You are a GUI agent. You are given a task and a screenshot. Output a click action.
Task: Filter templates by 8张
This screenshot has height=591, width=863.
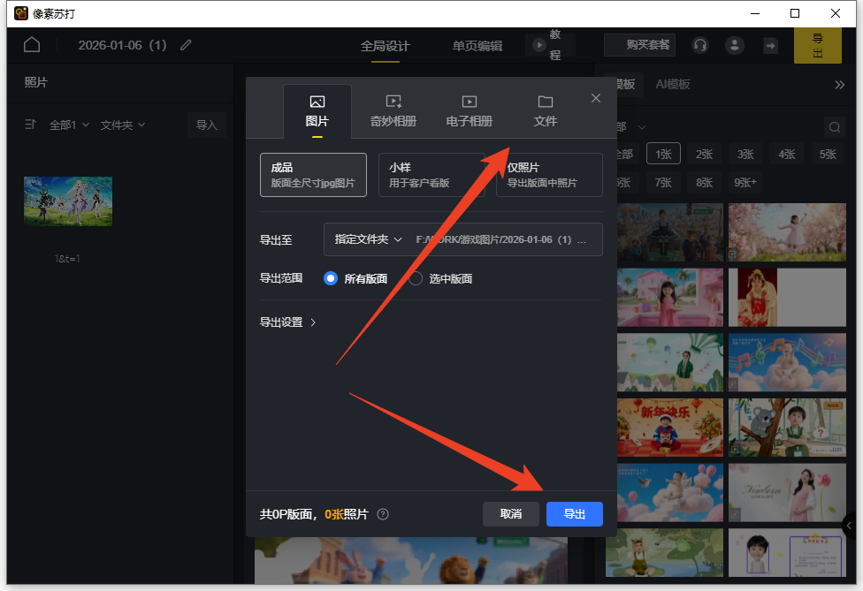coord(704,183)
